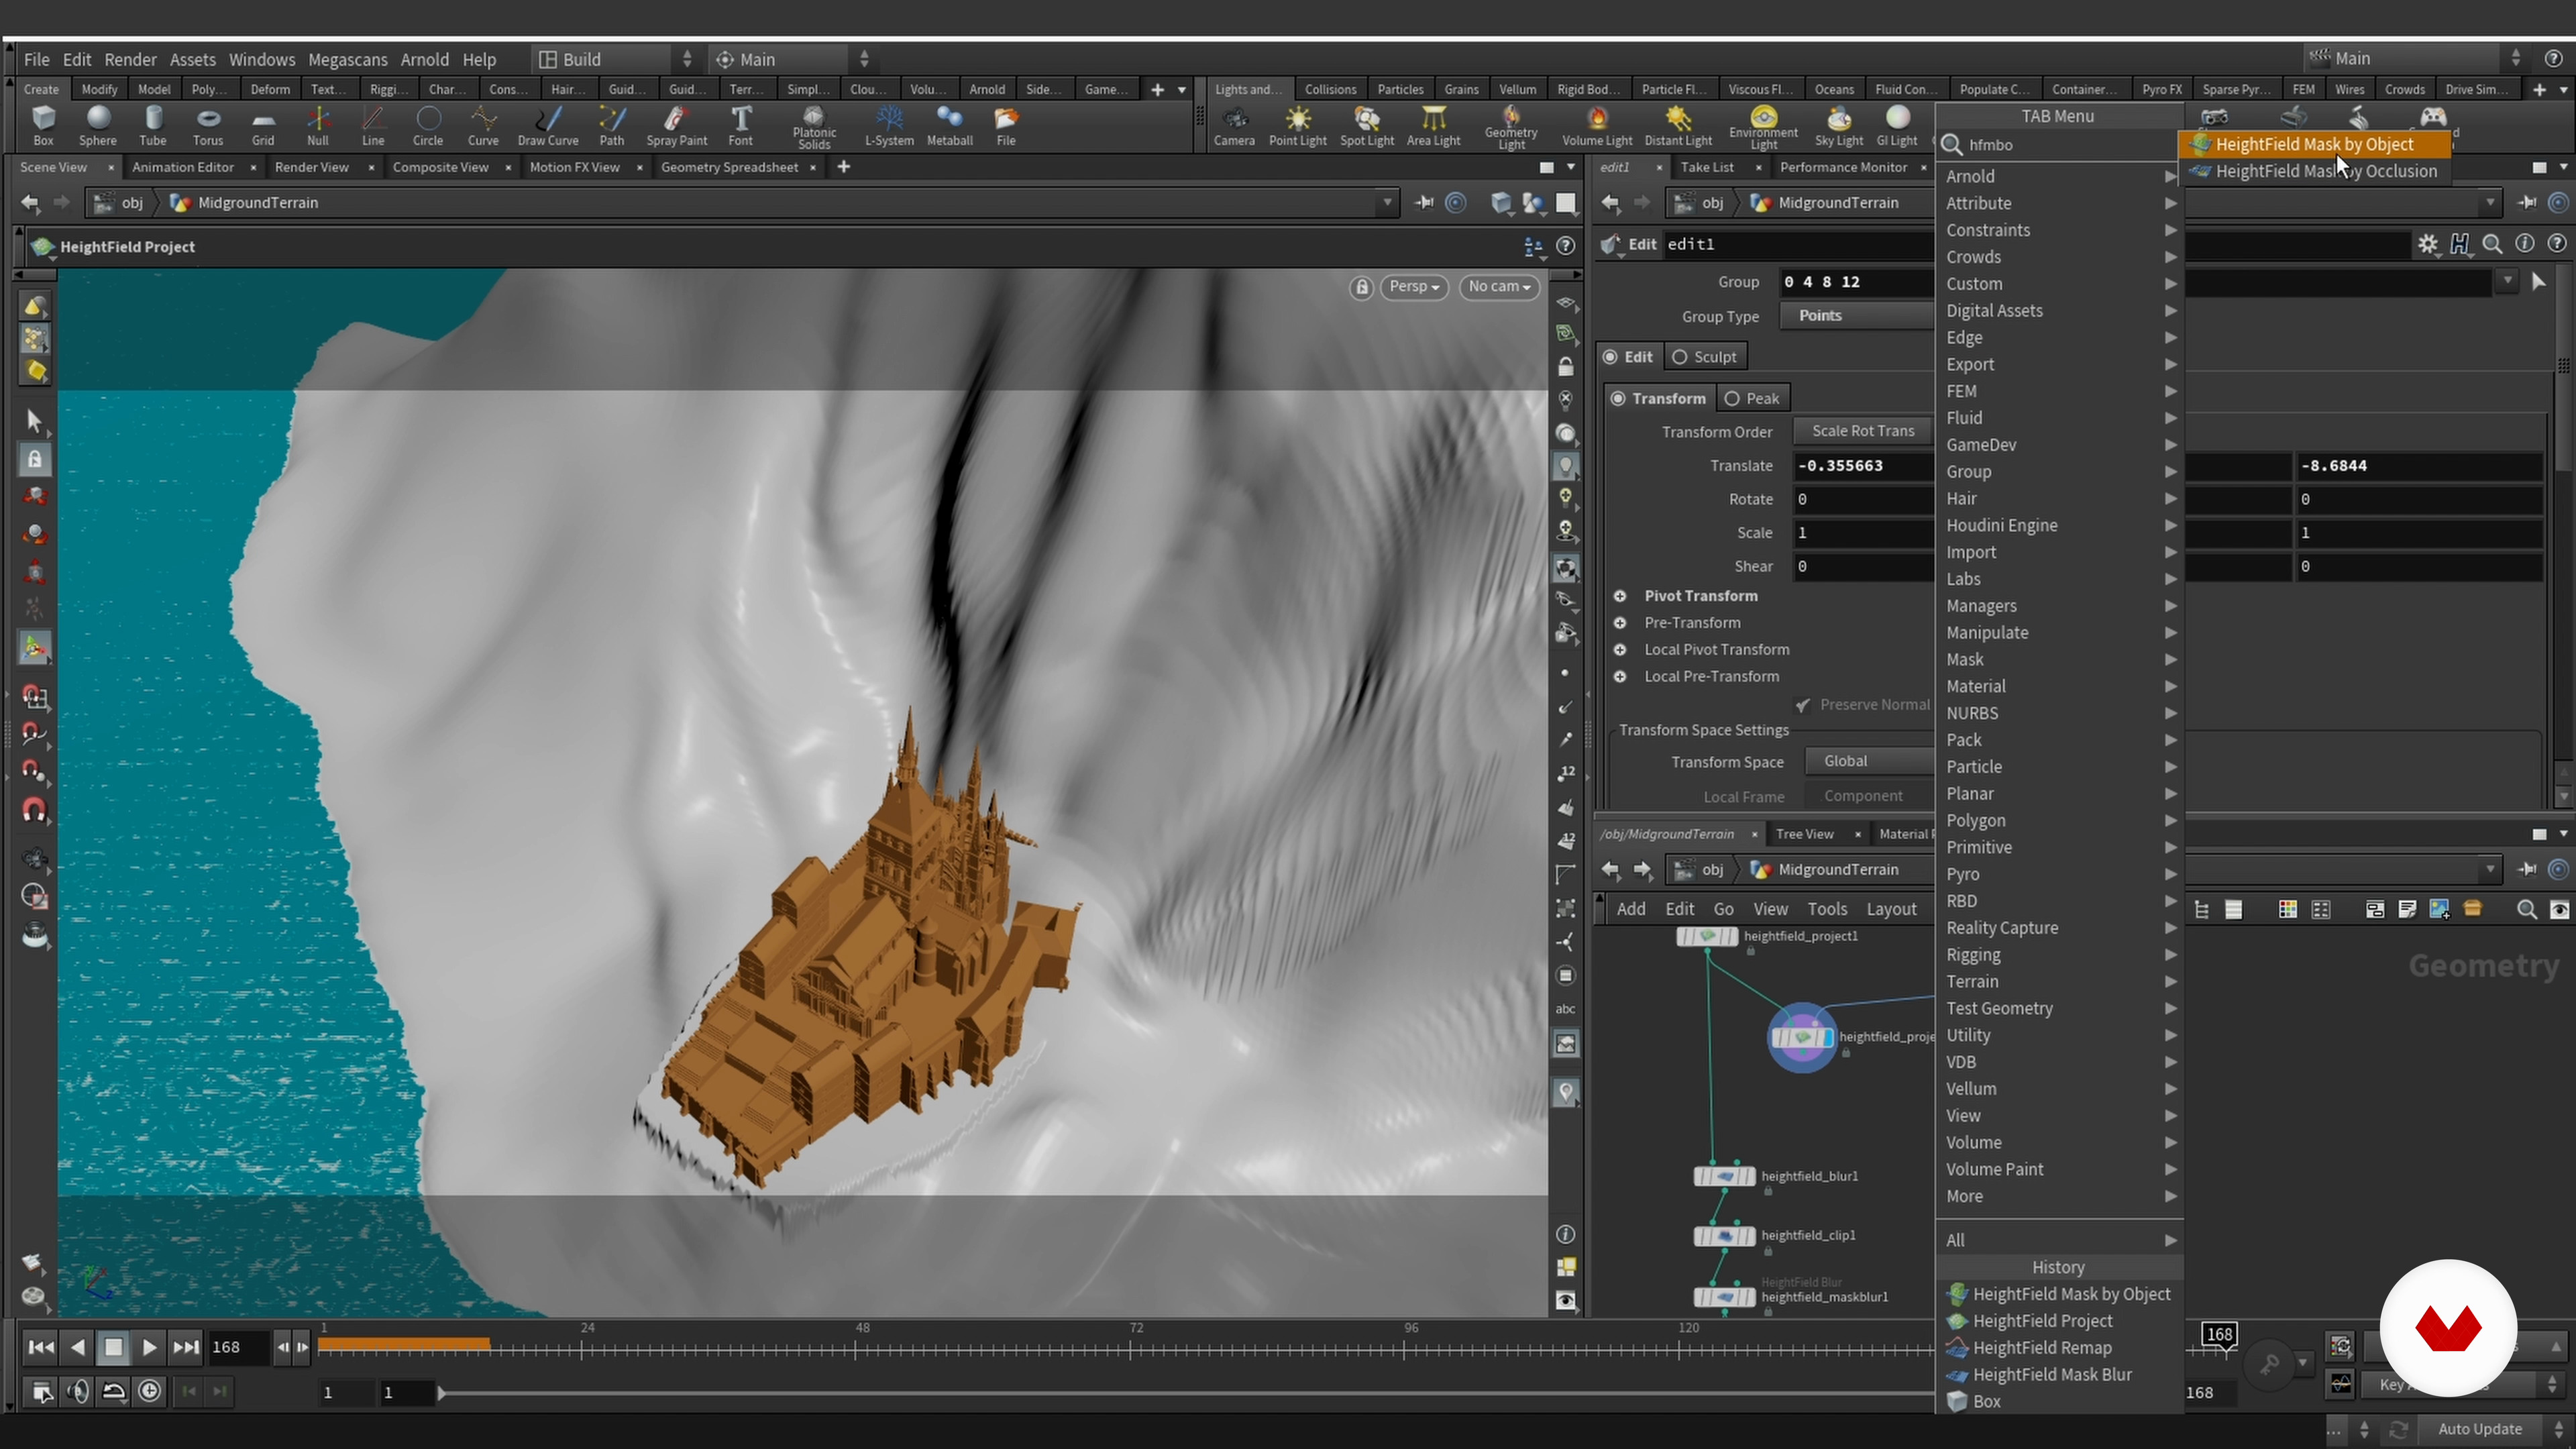Select the Metaball shelf tool

pos(950,126)
